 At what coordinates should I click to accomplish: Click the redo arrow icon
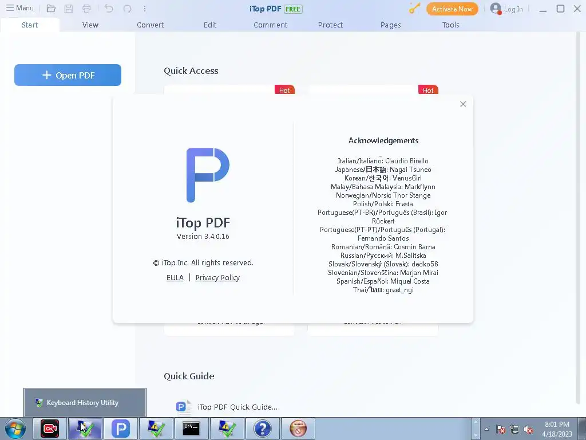point(128,8)
